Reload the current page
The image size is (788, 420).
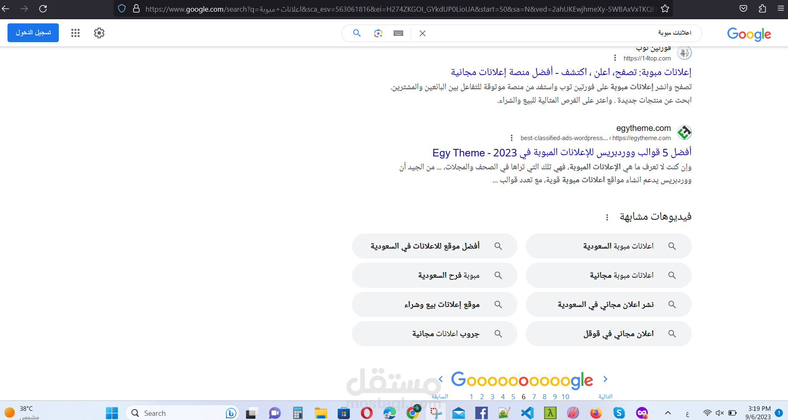point(43,8)
